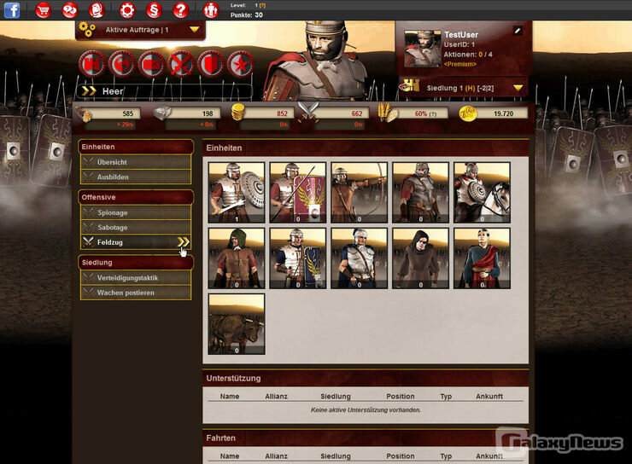632x464 pixels.
Task: Select the green-hooded scout unit card
Action: click(237, 258)
